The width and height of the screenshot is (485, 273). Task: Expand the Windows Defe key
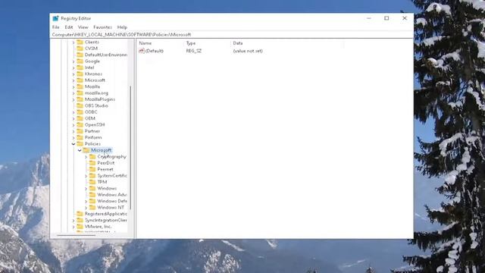click(x=86, y=201)
